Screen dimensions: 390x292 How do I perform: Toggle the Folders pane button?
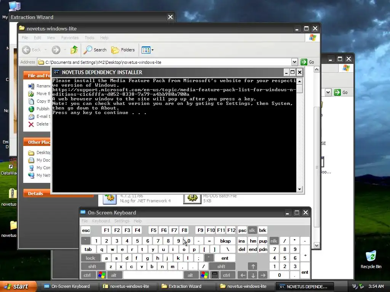(x=123, y=50)
